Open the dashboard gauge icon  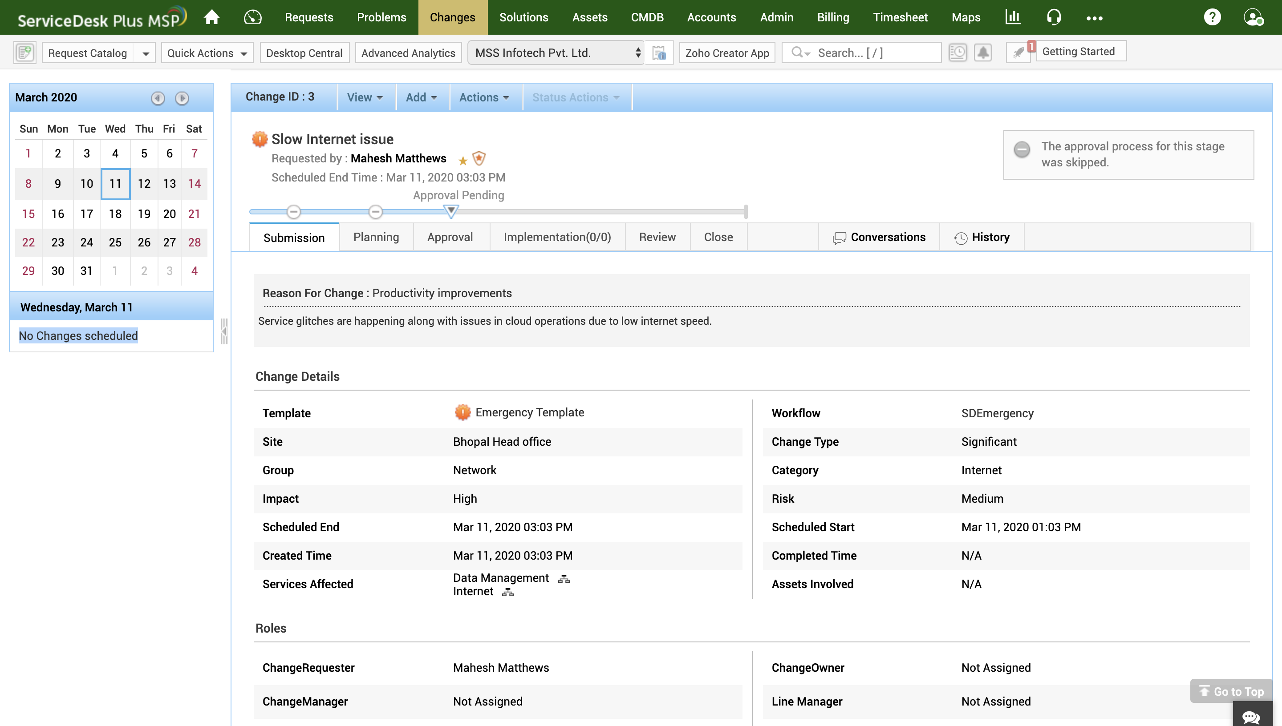tap(252, 17)
